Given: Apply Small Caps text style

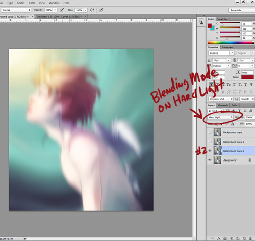Looking at the screenshot, I should [x=228, y=85].
